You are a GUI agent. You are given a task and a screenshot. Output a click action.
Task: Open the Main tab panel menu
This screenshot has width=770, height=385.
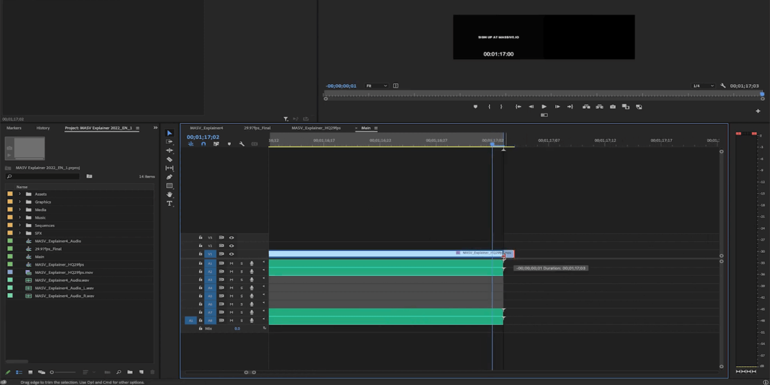point(376,128)
